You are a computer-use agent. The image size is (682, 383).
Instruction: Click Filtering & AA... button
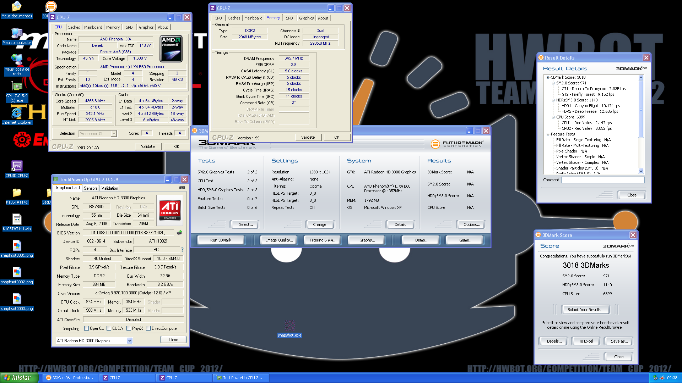[323, 240]
